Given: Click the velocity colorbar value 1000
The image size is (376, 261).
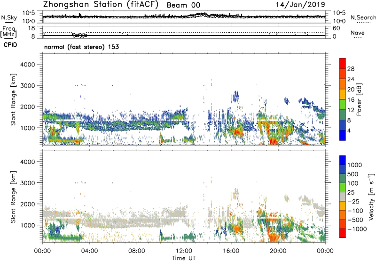Looking at the screenshot, I should 355,165.
